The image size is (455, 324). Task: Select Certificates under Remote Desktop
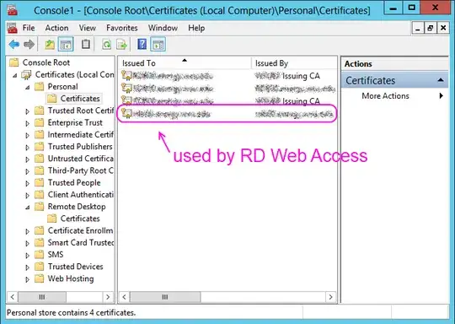tap(80, 219)
